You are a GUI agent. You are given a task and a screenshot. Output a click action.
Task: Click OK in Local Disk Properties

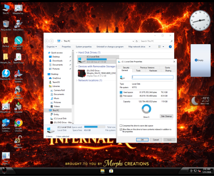[142, 140]
